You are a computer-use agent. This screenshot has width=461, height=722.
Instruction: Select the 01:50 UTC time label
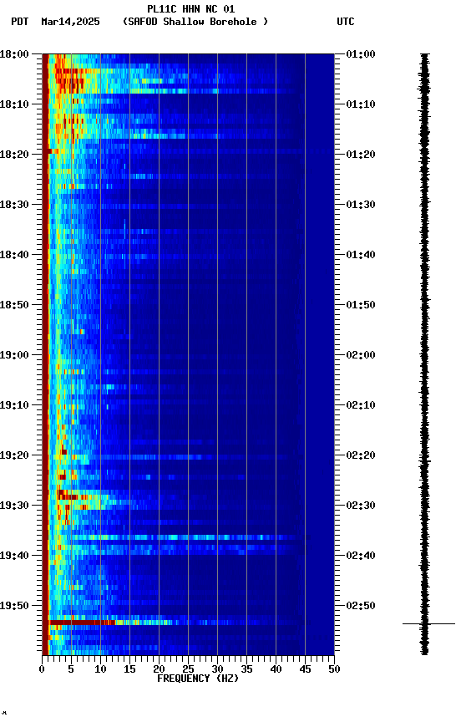click(x=361, y=305)
